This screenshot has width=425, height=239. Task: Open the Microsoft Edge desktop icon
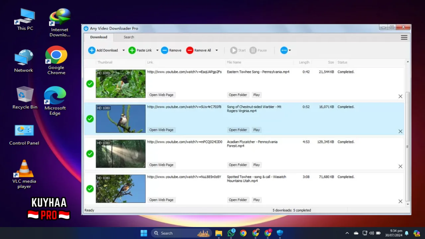point(55,101)
